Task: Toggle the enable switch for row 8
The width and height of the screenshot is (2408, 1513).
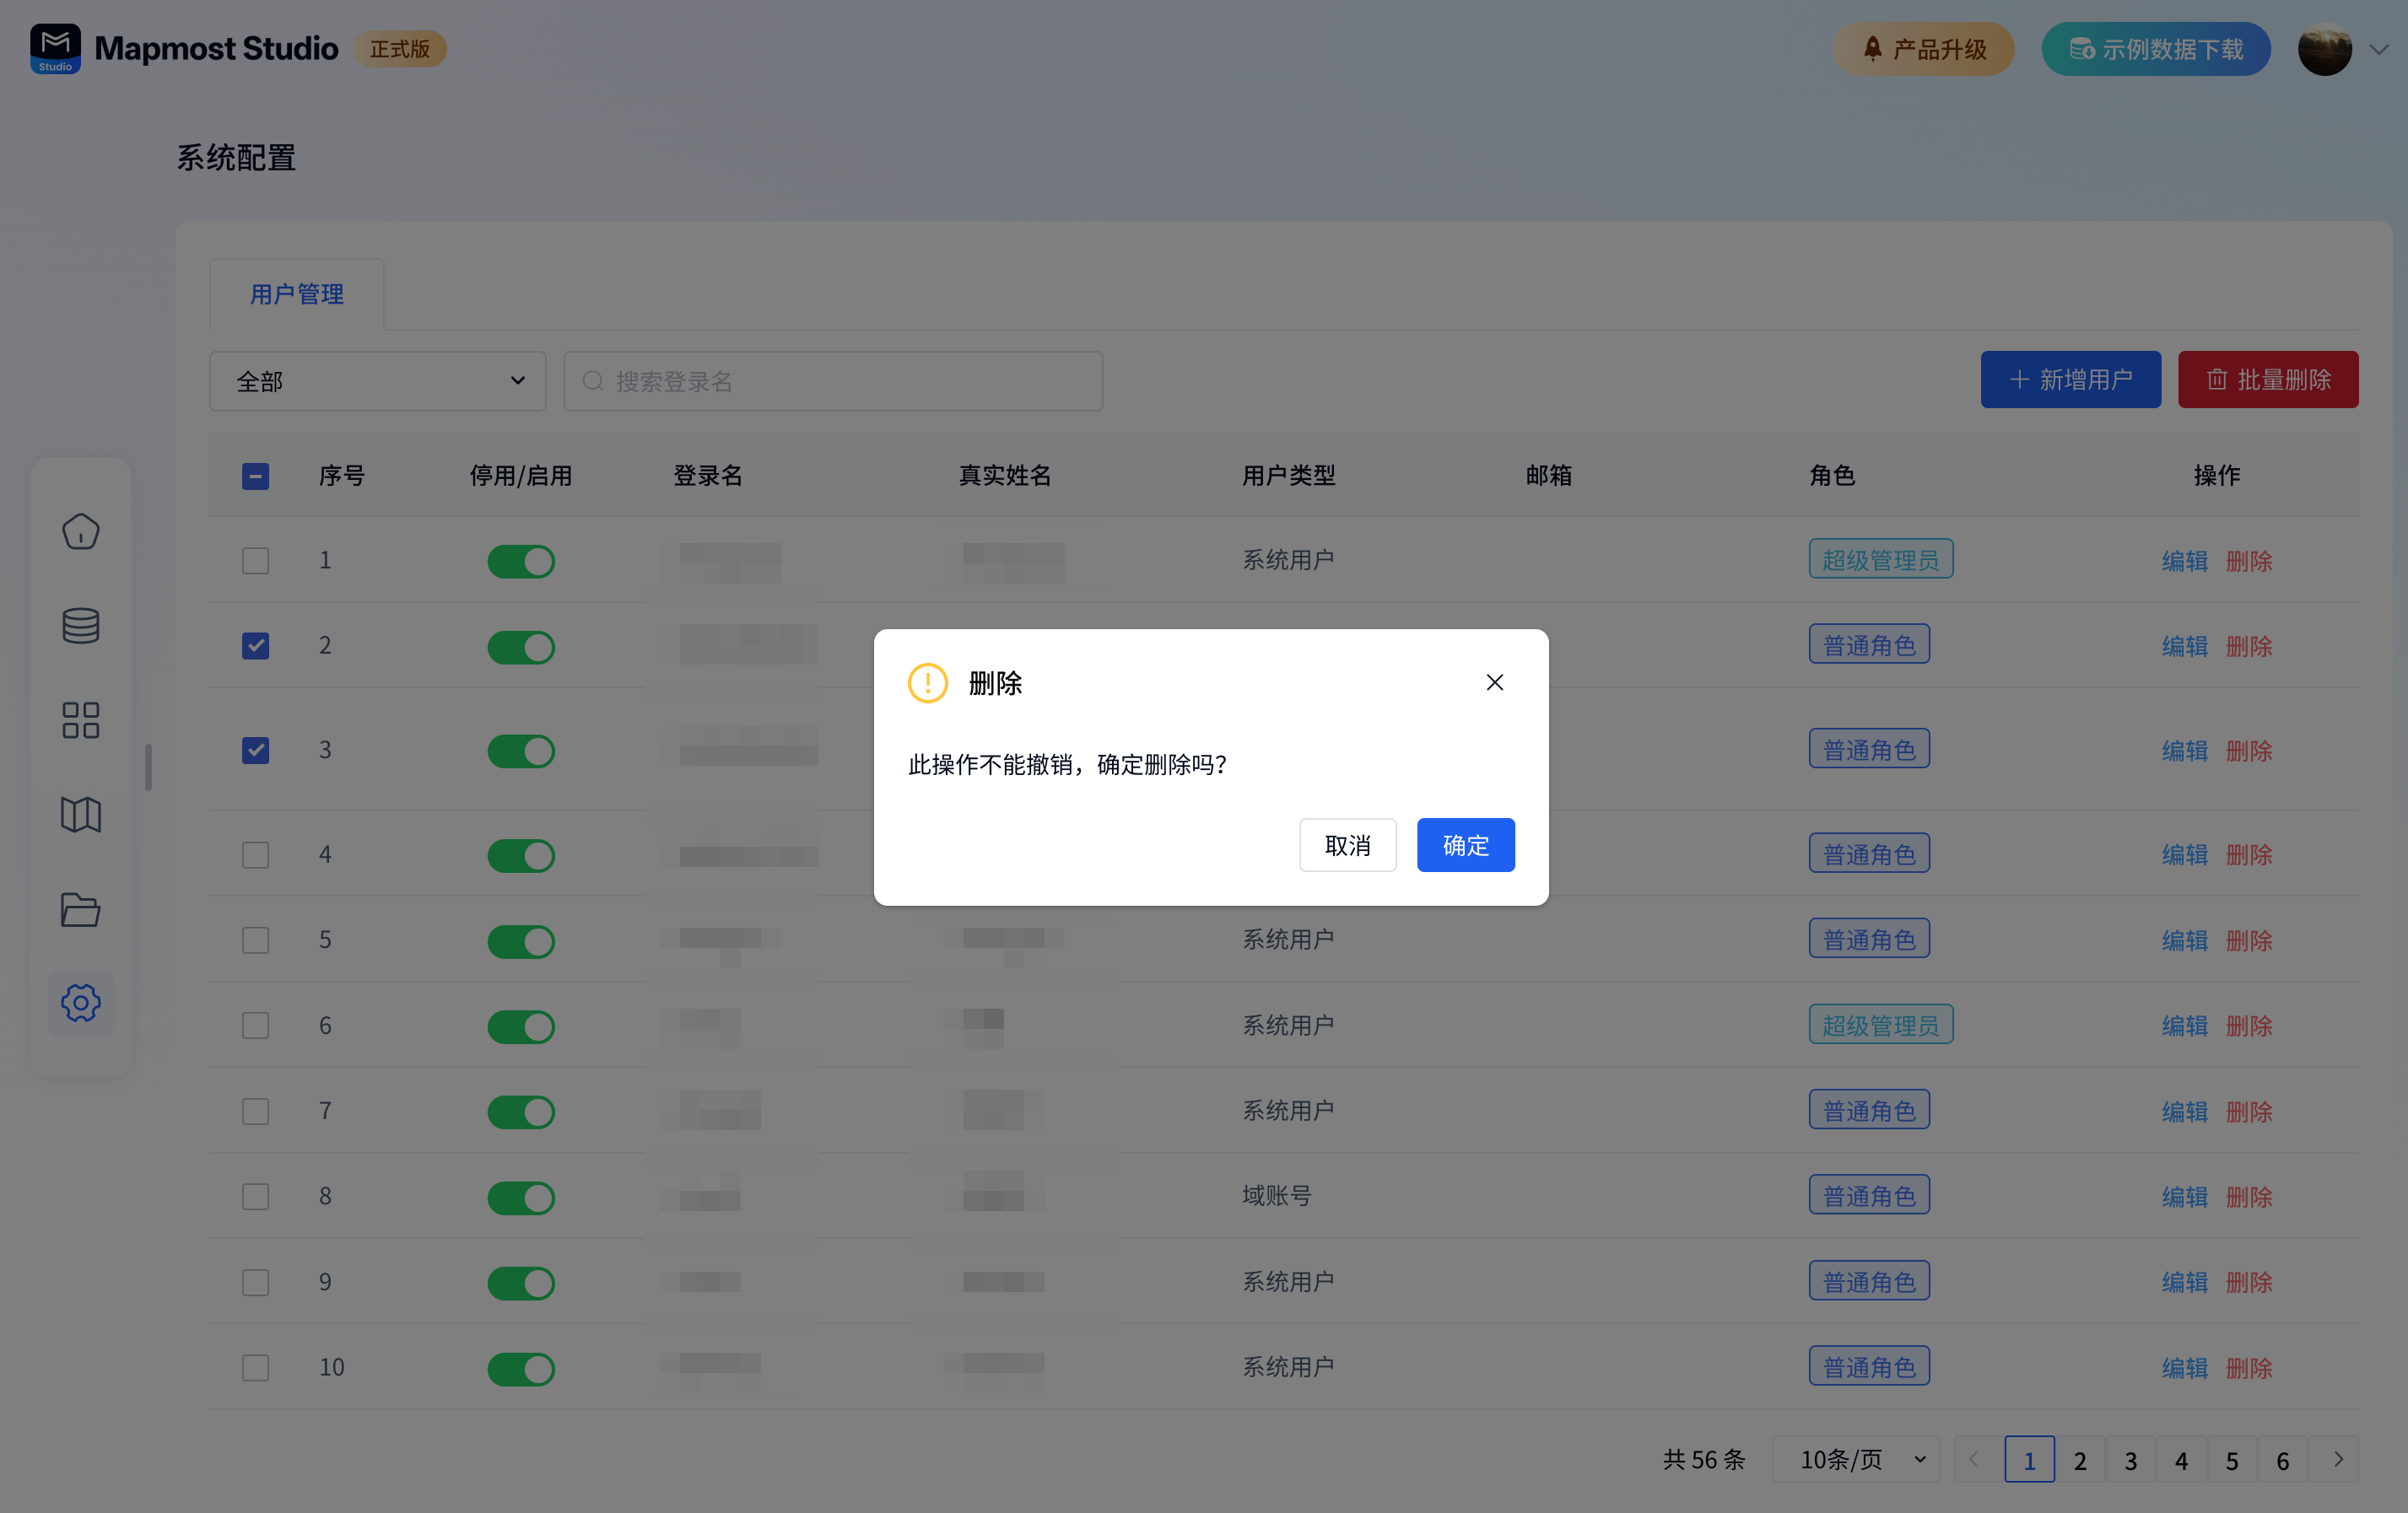Action: coord(521,1198)
